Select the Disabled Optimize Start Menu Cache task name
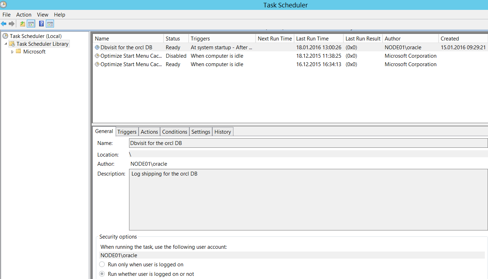This screenshot has height=279, width=488. [132, 56]
